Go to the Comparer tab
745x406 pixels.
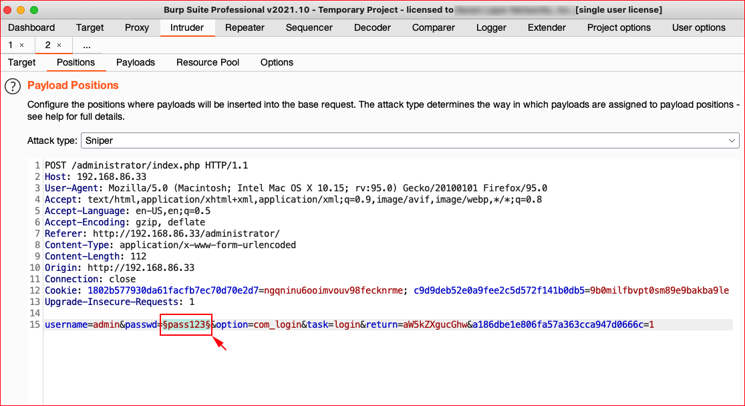pyautogui.click(x=434, y=27)
